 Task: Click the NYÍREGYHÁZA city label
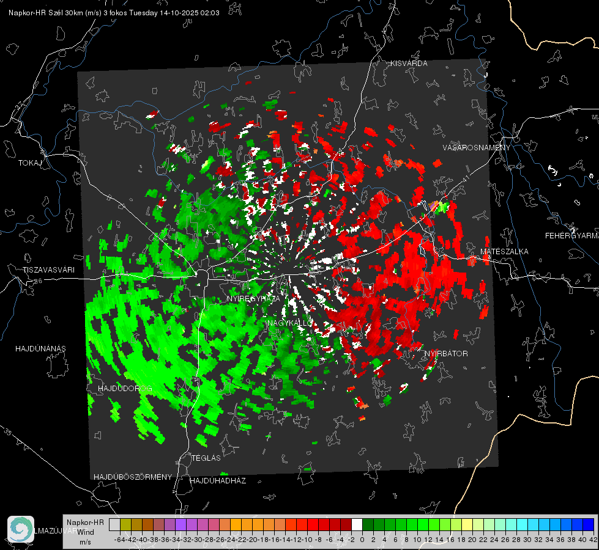pos(253,298)
